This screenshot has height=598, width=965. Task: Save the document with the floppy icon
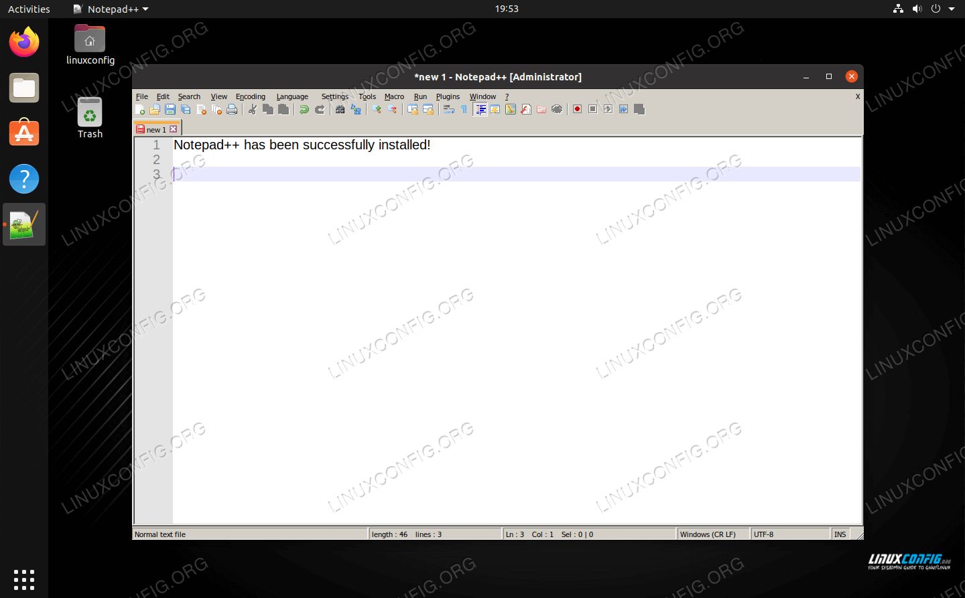pyautogui.click(x=170, y=109)
